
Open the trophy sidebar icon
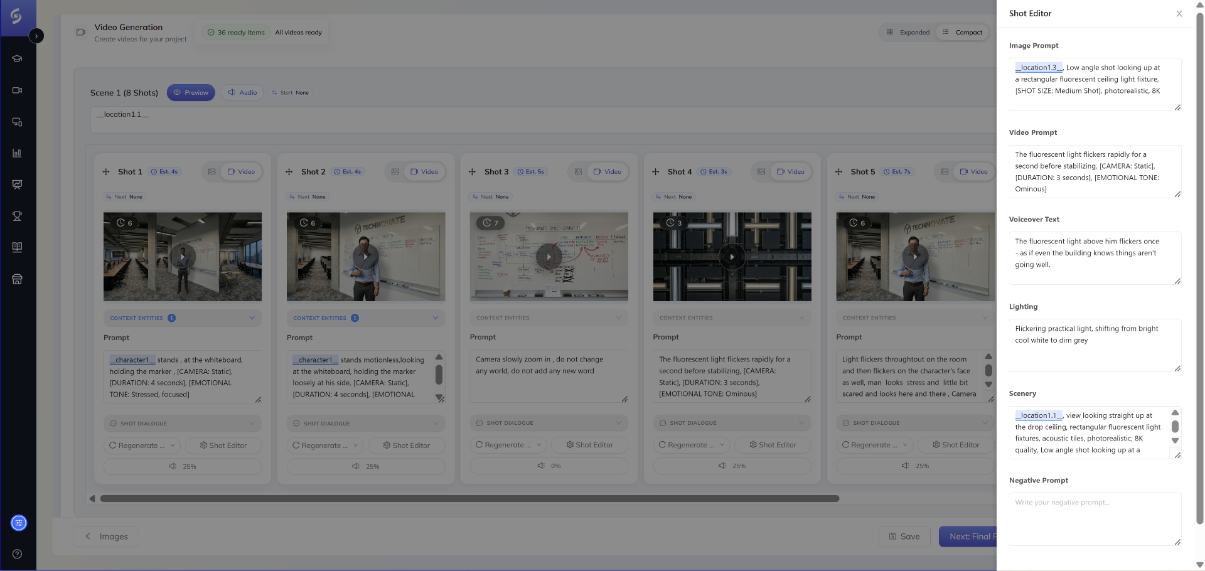(x=18, y=216)
